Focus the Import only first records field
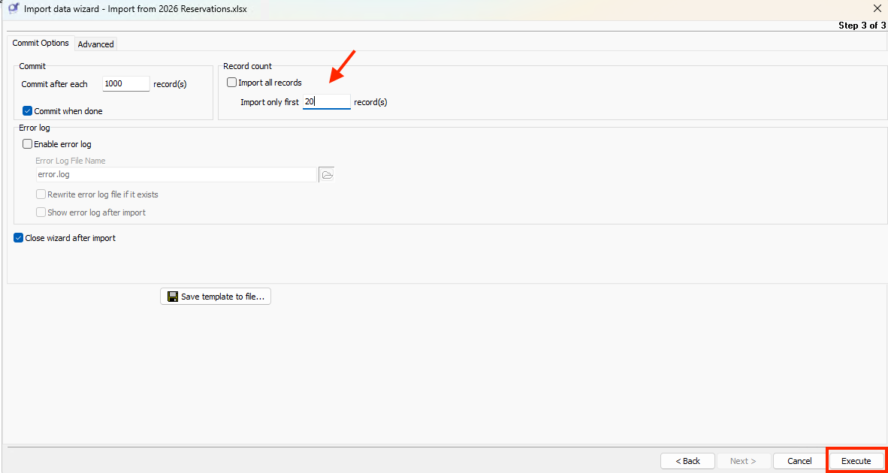Viewport: 888px width, 473px height. (327, 102)
